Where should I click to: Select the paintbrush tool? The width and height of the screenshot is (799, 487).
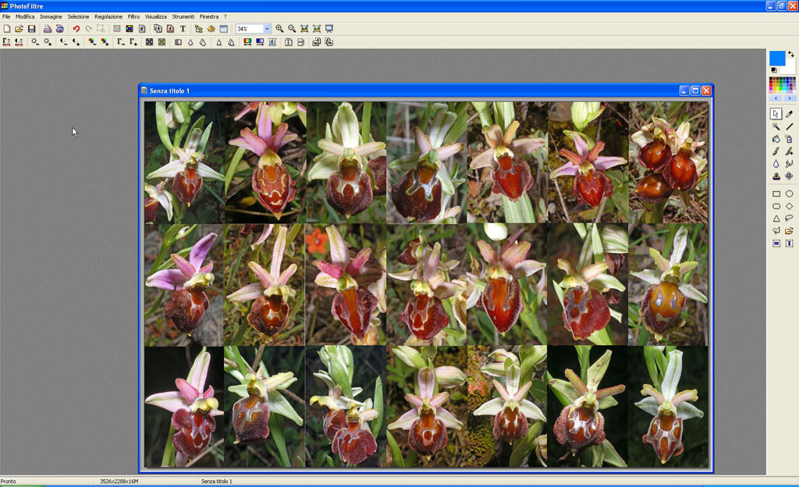(776, 151)
